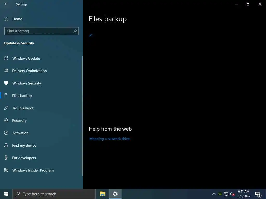Click the Windows Security shield icon

tap(6, 83)
